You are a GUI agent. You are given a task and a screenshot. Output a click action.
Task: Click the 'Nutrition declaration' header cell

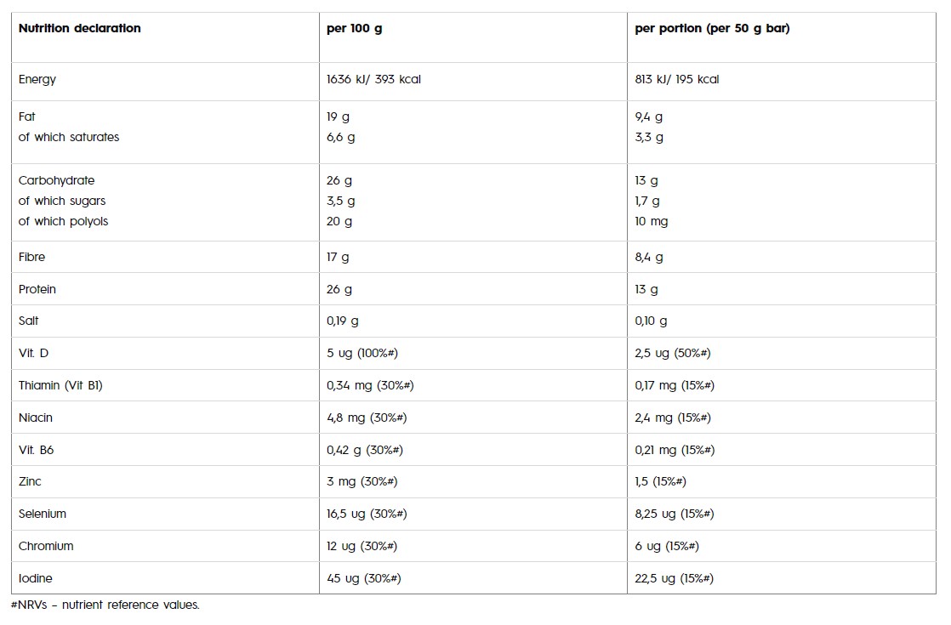79,28
